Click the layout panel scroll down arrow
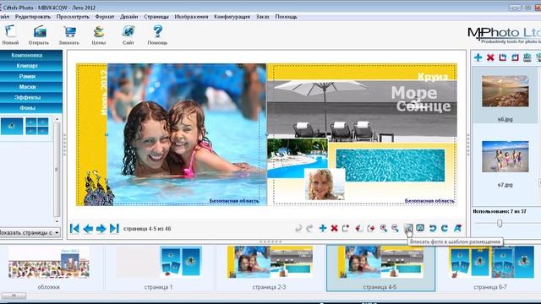Image resolution: width=541 pixels, height=304 pixels. 57,221
